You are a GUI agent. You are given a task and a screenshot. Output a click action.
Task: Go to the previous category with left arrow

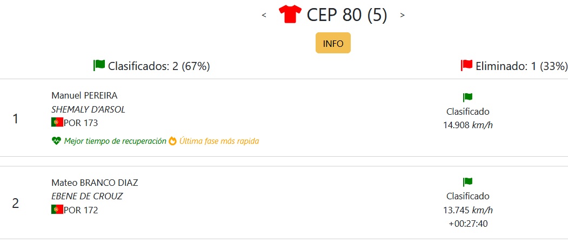click(264, 15)
